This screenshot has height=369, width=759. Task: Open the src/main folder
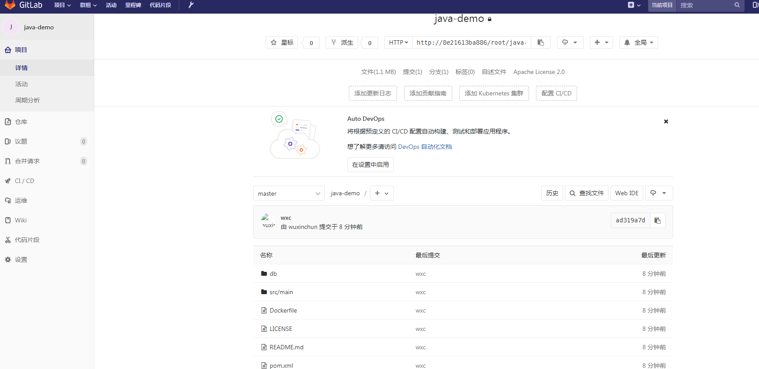[x=281, y=292]
